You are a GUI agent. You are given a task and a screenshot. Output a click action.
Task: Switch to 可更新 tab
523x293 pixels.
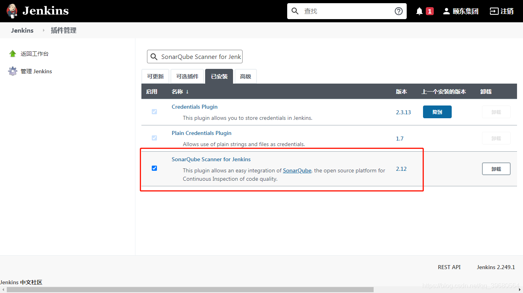point(155,76)
